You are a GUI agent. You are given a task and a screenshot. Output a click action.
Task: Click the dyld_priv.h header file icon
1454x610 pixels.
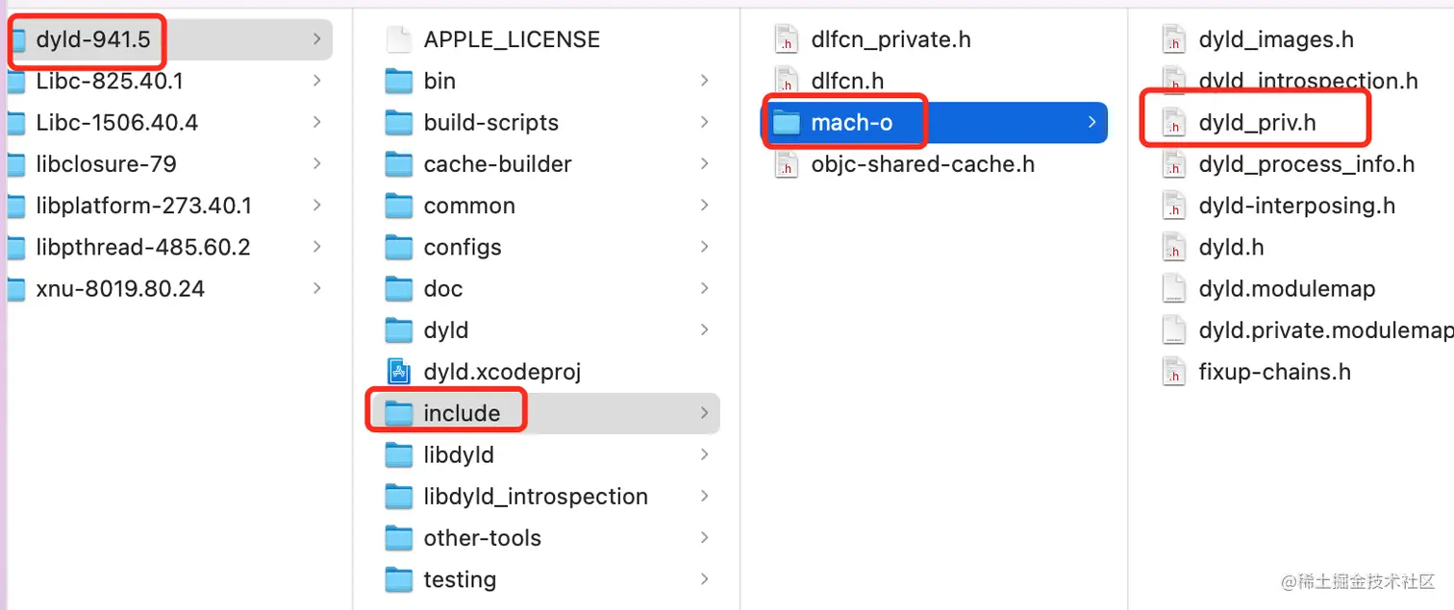(1173, 123)
